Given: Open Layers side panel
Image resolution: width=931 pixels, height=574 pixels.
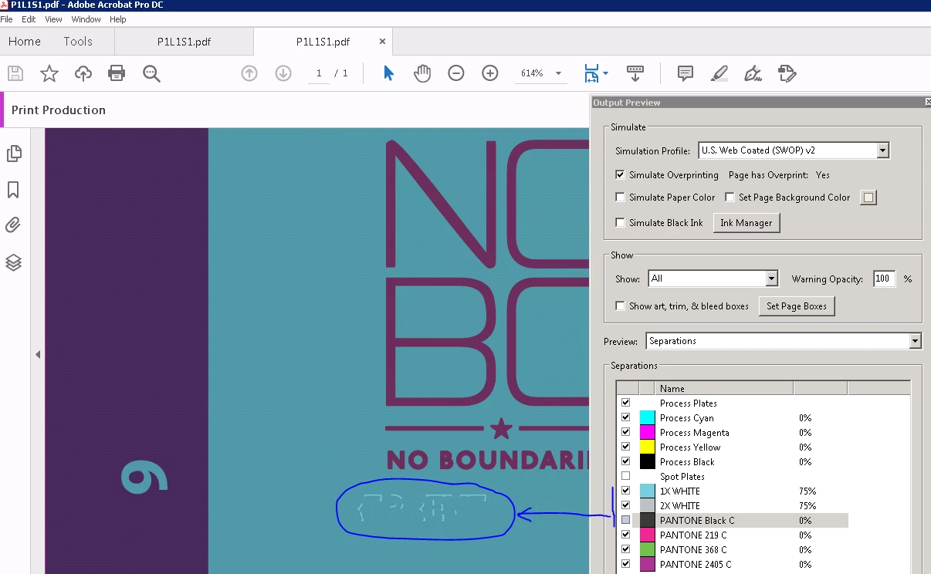Looking at the screenshot, I should click(13, 262).
